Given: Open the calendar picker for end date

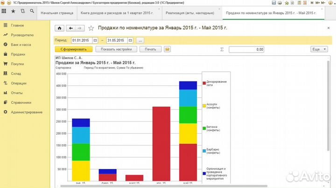Looking at the screenshot, I should click(x=131, y=40).
